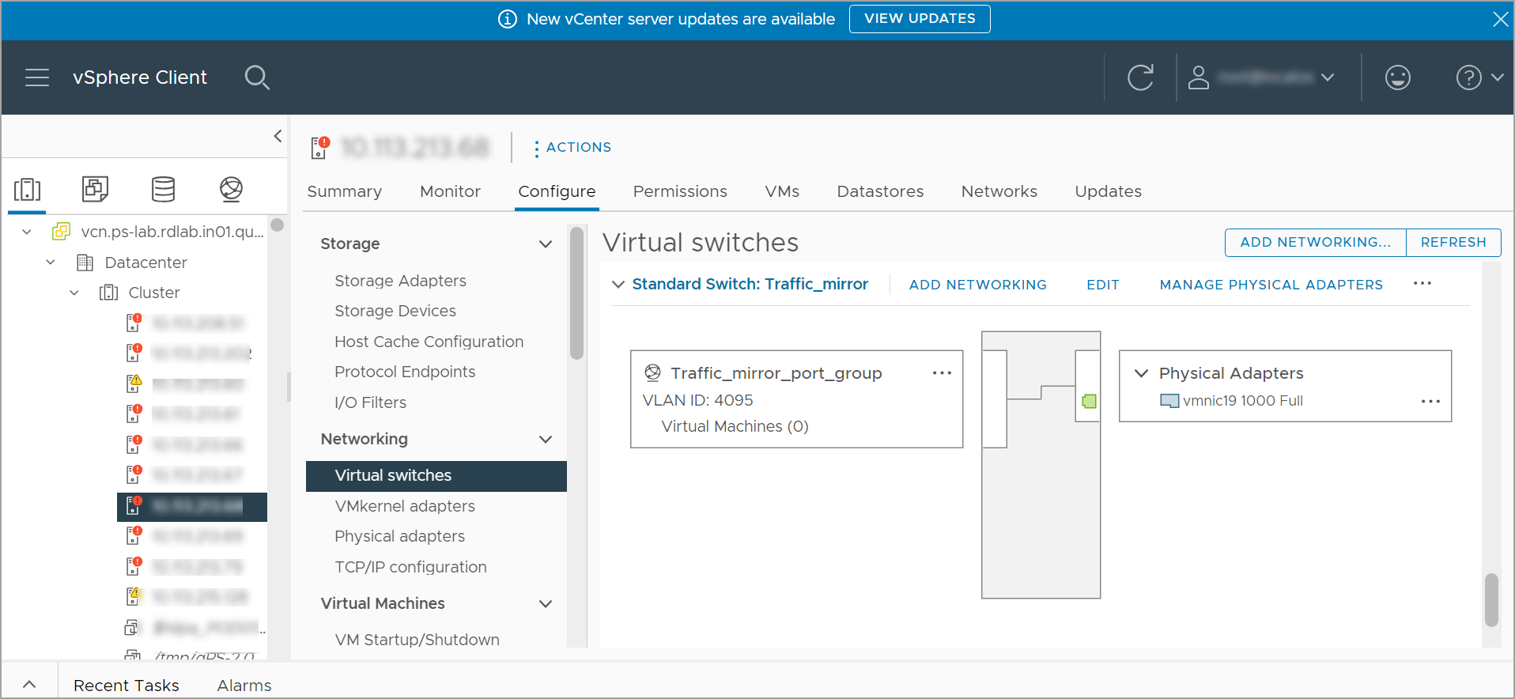Screen dimensions: 1515x699
Task: Click the info icon in update banner
Action: pos(508,19)
